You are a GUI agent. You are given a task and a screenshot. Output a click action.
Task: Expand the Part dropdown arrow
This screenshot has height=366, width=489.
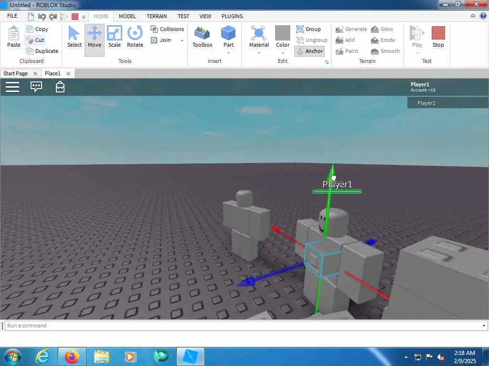[x=229, y=53]
